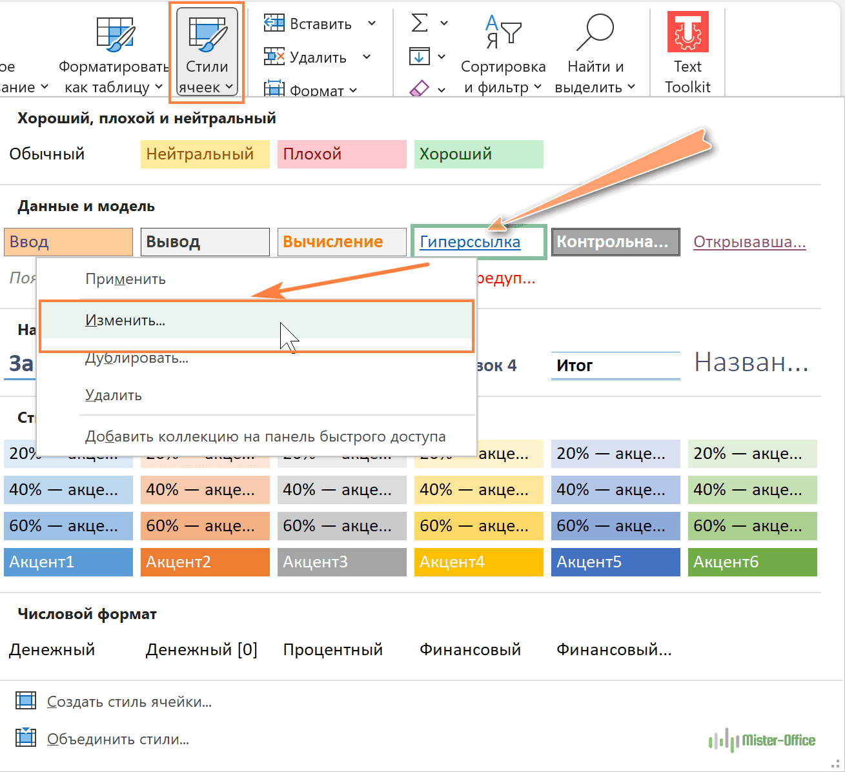
Task: Launch the Text Toolkit add-in icon
Action: [x=687, y=32]
